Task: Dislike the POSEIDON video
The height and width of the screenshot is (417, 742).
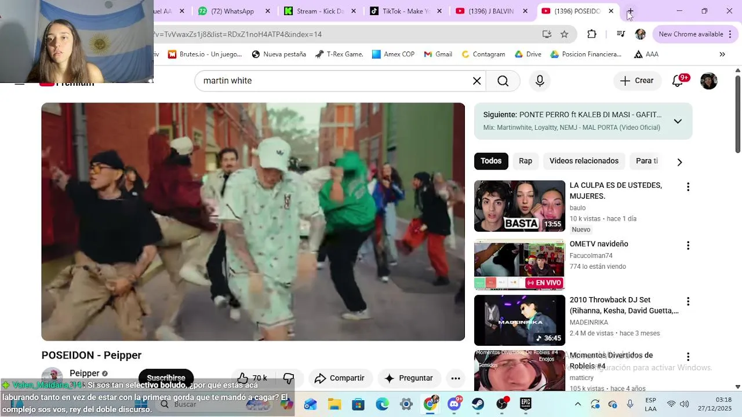Action: (288, 378)
